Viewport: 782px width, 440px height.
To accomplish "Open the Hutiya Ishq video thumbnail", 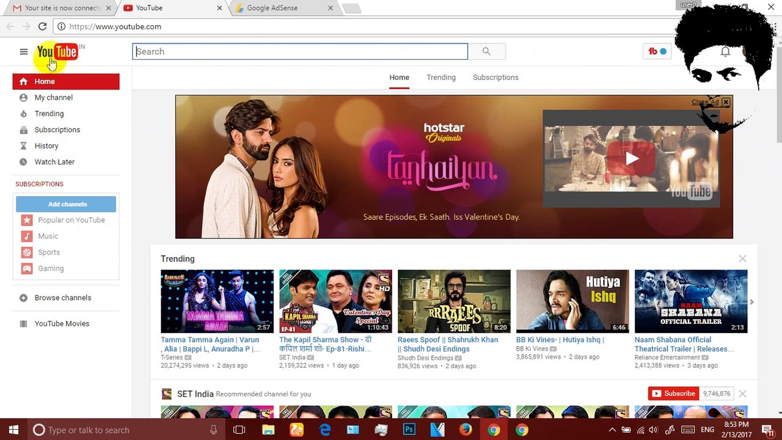I will tap(572, 302).
